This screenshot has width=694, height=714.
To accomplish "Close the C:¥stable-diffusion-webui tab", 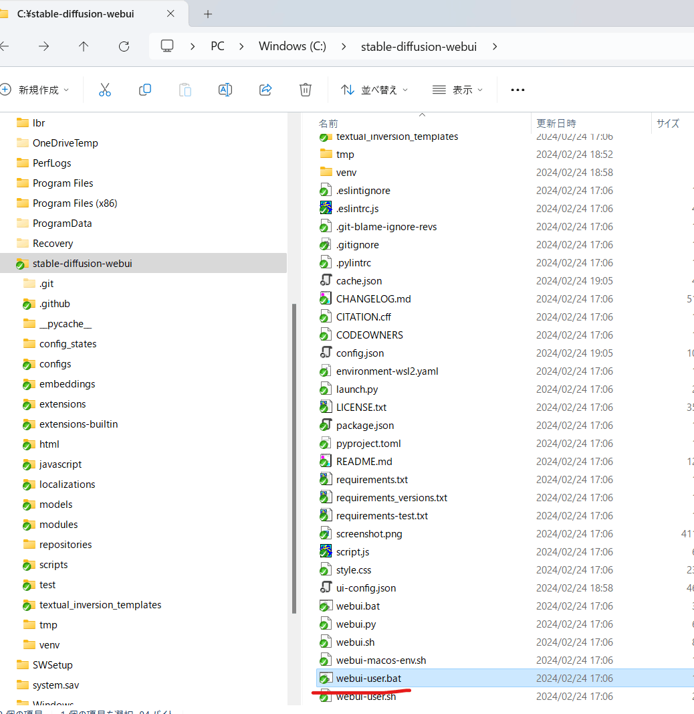I will coord(170,13).
